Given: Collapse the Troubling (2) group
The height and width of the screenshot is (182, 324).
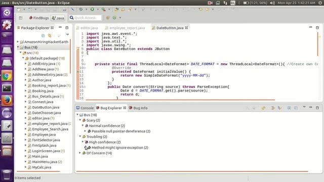Looking at the screenshot, I should pyautogui.click(x=80, y=136).
